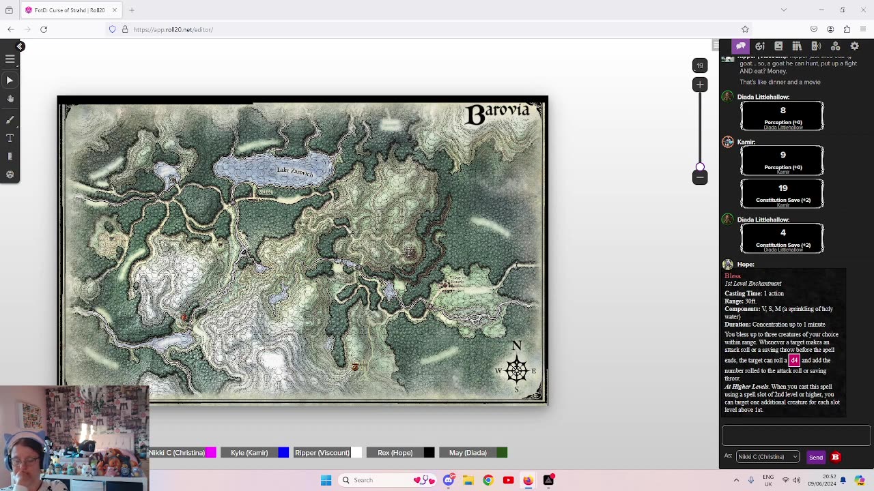Click the Bless spell title
Screen dimensions: 874x491
733,276
